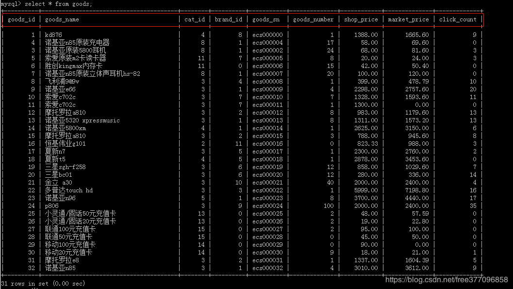Select the mysql prompt query text
The width and height of the screenshot is (513, 289).
point(46,4)
